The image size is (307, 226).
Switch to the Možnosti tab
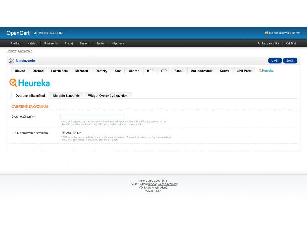(x=81, y=71)
